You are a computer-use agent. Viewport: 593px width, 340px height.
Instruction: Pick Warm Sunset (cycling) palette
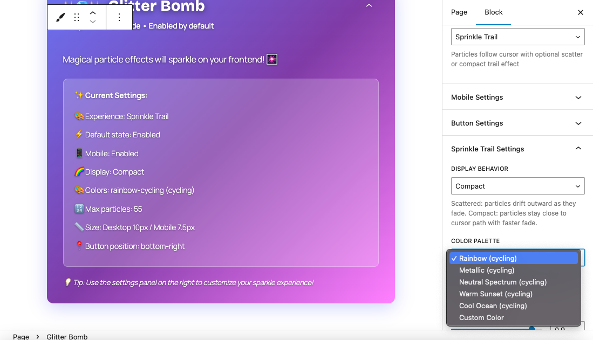496,294
